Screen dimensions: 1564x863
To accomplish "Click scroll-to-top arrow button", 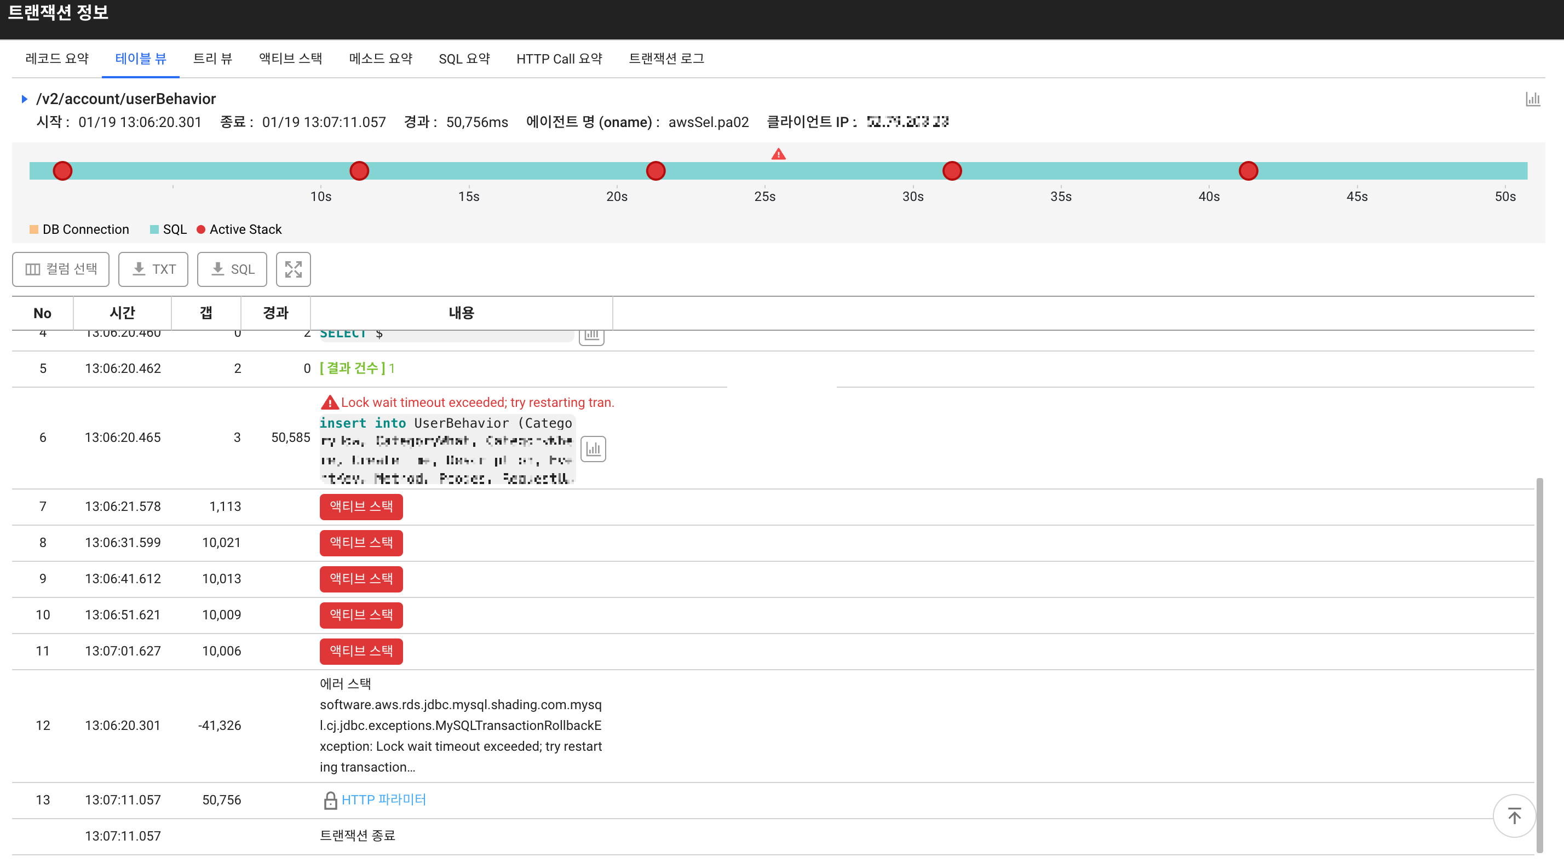I will 1514,815.
